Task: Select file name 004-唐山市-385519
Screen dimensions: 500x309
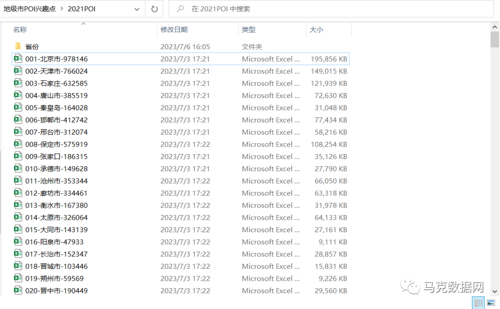Action: click(56, 96)
